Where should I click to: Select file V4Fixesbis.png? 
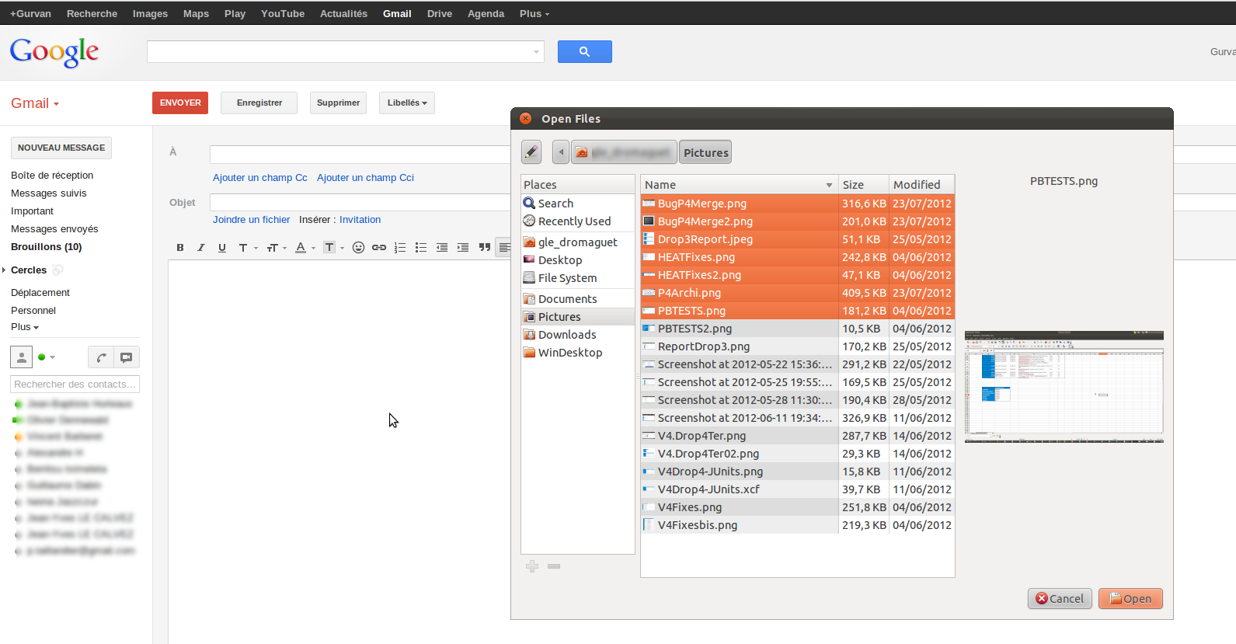pyautogui.click(x=798, y=525)
